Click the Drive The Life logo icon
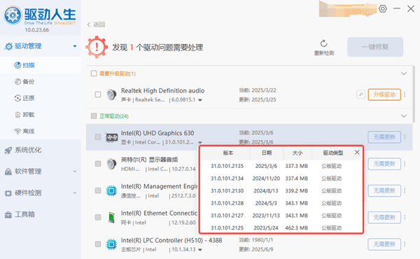420x259 pixels. 13,15
